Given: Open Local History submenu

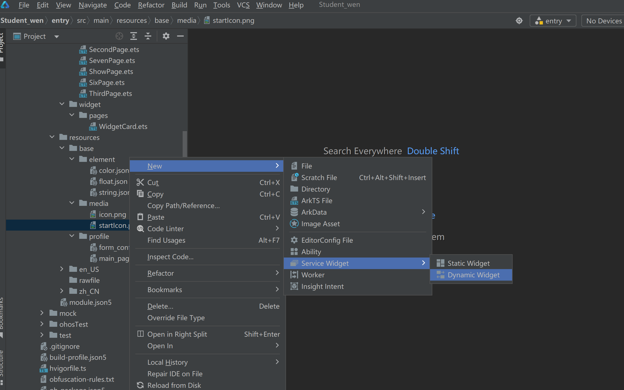Looking at the screenshot, I should click(208, 362).
